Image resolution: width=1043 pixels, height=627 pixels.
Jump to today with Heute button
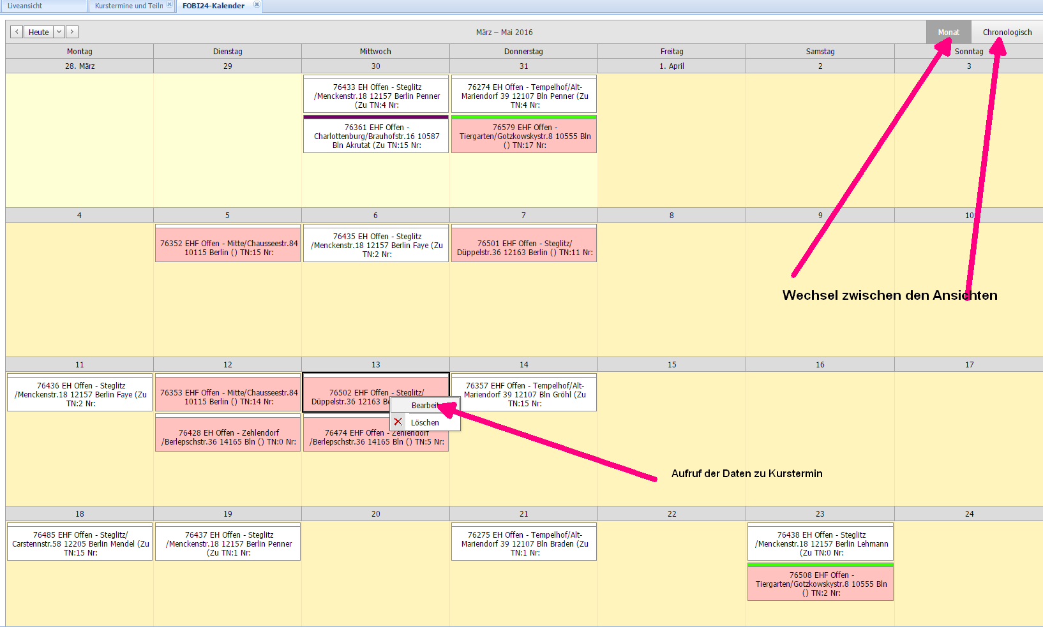tap(38, 32)
